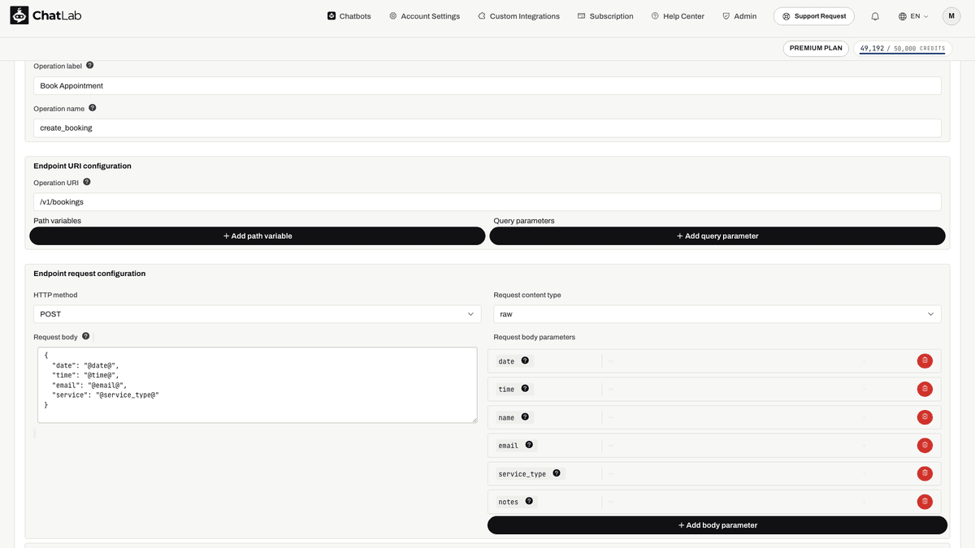Open the HTTP method dropdown
The width and height of the screenshot is (975, 548).
click(x=258, y=314)
